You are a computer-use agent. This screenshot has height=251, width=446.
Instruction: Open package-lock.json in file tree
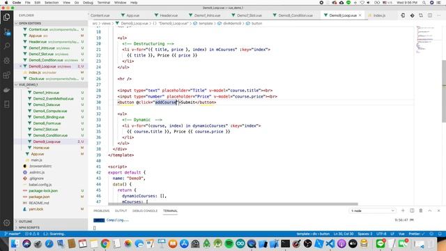(x=43, y=190)
